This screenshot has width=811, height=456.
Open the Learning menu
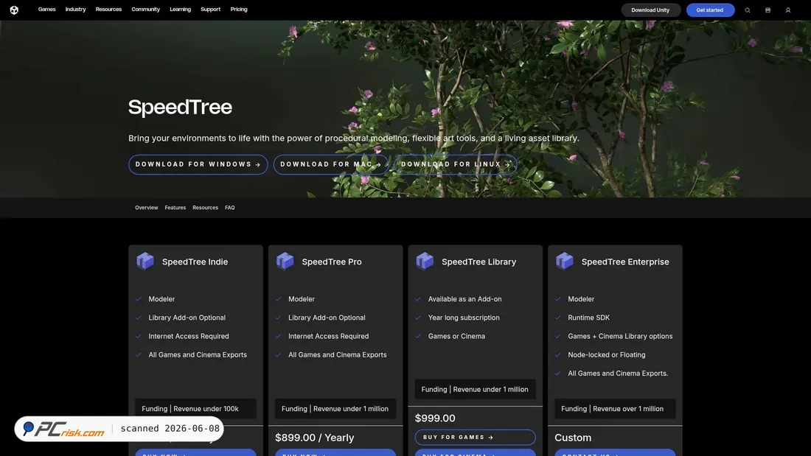pyautogui.click(x=180, y=10)
